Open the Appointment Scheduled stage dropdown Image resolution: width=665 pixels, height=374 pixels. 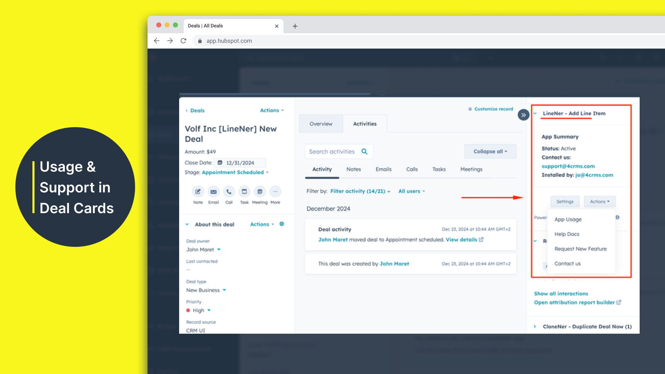coord(235,172)
